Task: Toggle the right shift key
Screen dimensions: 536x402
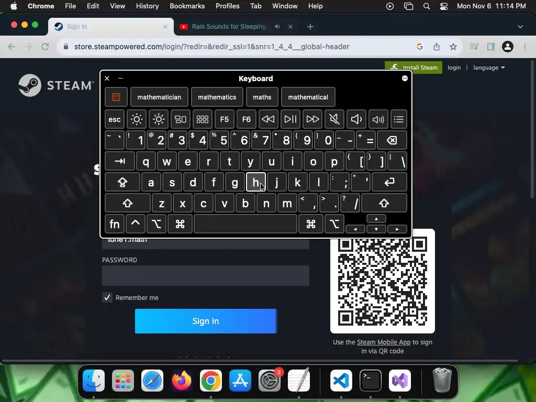Action: (x=384, y=204)
